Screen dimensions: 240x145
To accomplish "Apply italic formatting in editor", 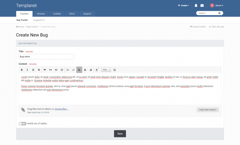I will coord(28,70).
